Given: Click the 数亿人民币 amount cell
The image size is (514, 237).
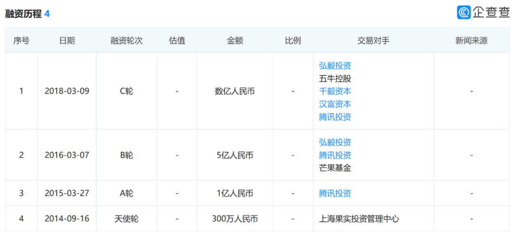Looking at the screenshot, I should pos(235,91).
